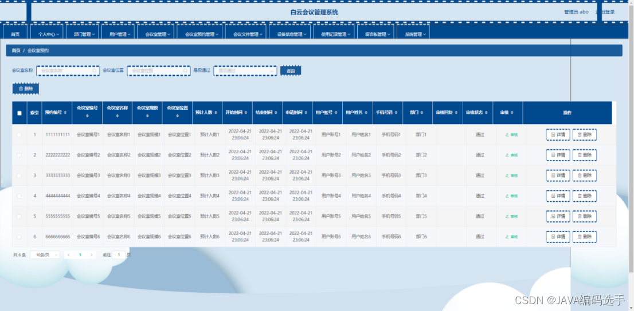Viewport: 634px width, 311px height.
Task: Click the batch 删除 button above table
Action: click(26, 89)
